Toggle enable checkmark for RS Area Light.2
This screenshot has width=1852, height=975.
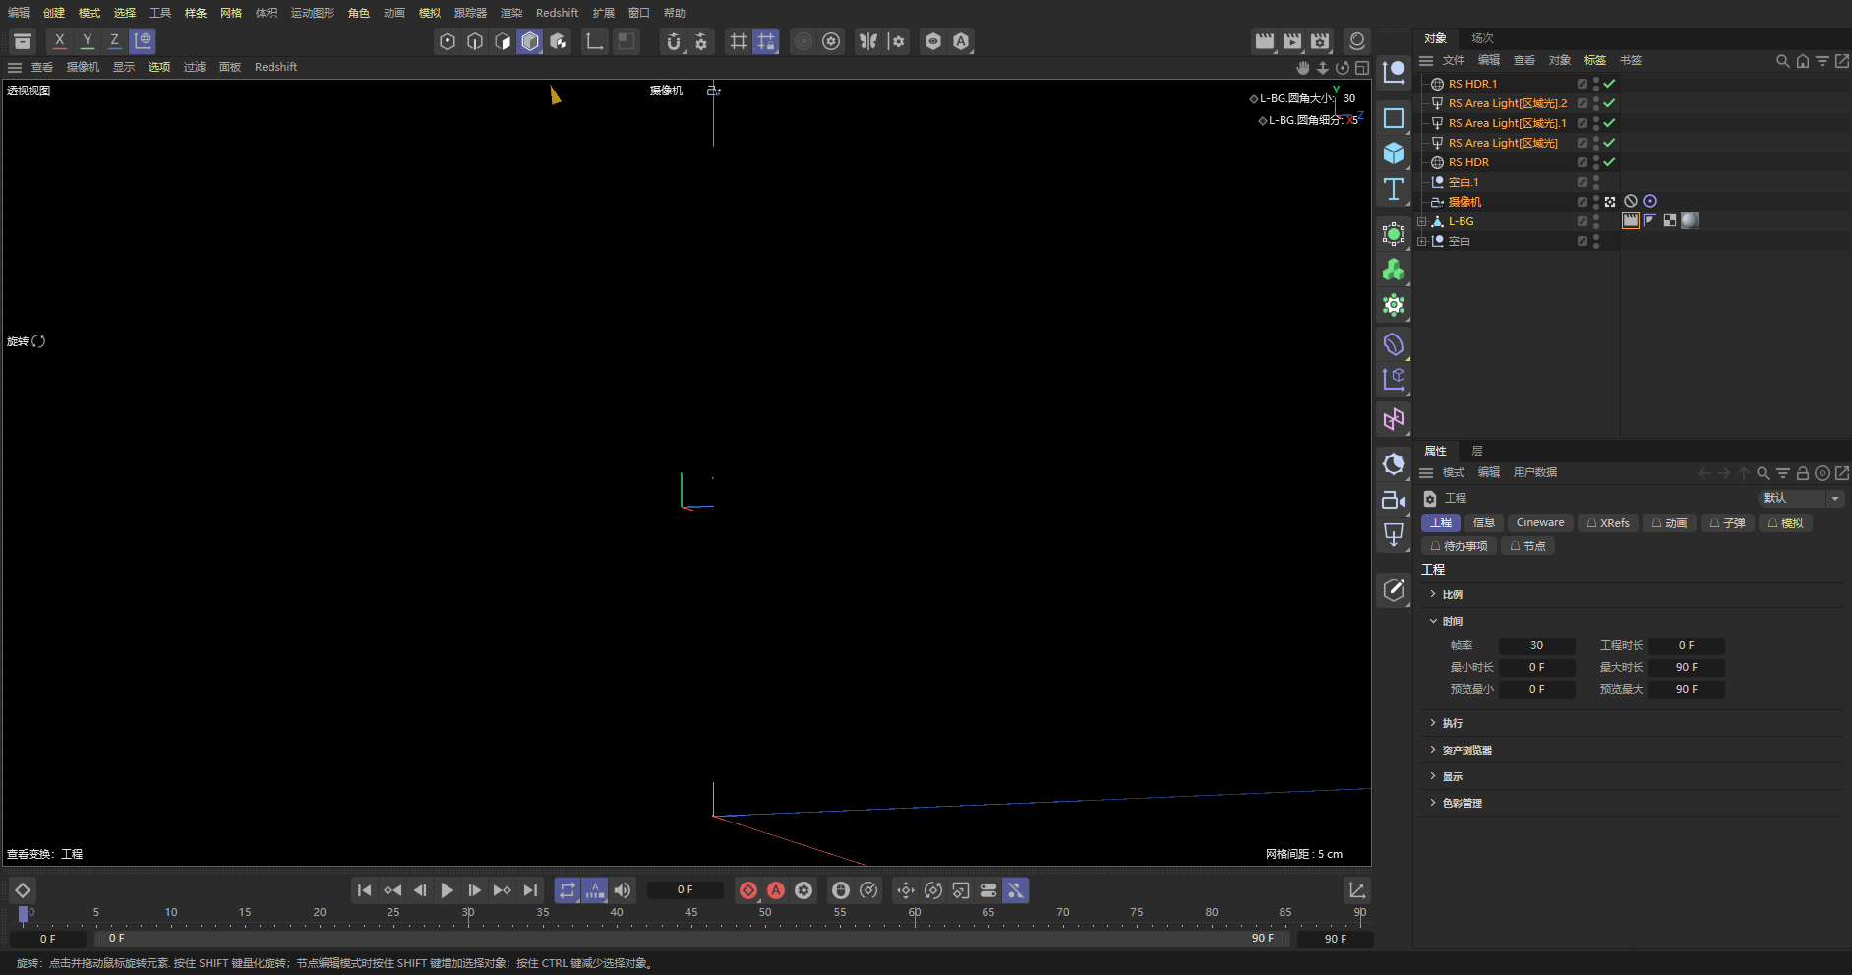[1609, 103]
